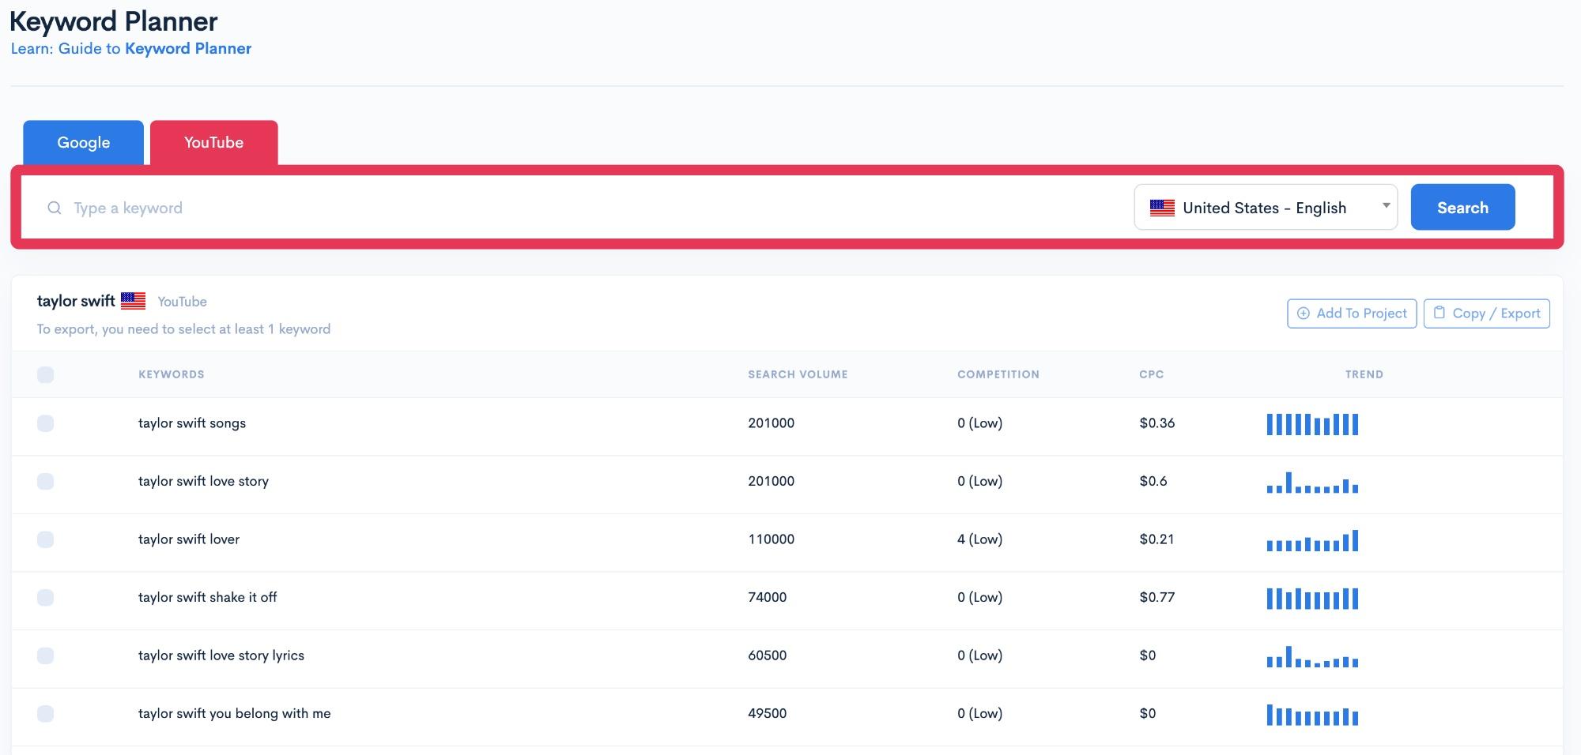This screenshot has height=755, width=1581.
Task: Click the $0.21 CPC value
Action: pos(1157,539)
